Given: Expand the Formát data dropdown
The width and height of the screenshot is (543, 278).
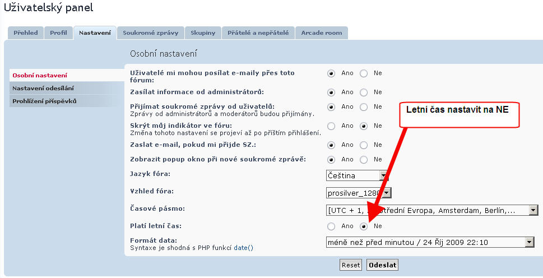Looking at the screenshot, I should [x=430, y=242].
